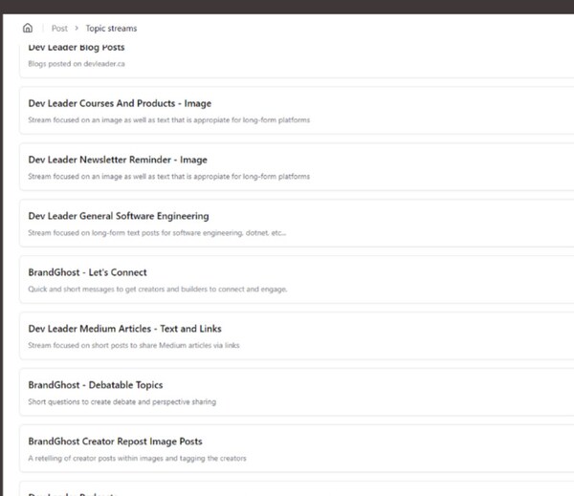Open Dev Leader General Software Engineering stream

click(x=119, y=216)
